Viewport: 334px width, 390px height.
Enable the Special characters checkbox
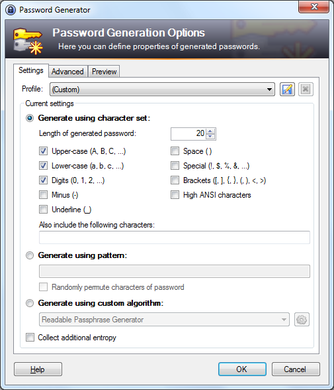point(175,166)
